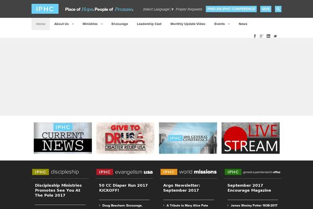Click the IPHC general superintendent's office logo

coord(252,172)
